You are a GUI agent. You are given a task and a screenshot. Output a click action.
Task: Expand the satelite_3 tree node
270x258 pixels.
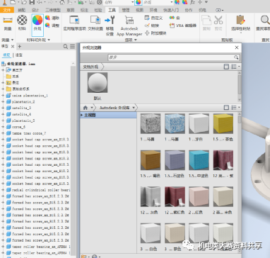[3, 108]
